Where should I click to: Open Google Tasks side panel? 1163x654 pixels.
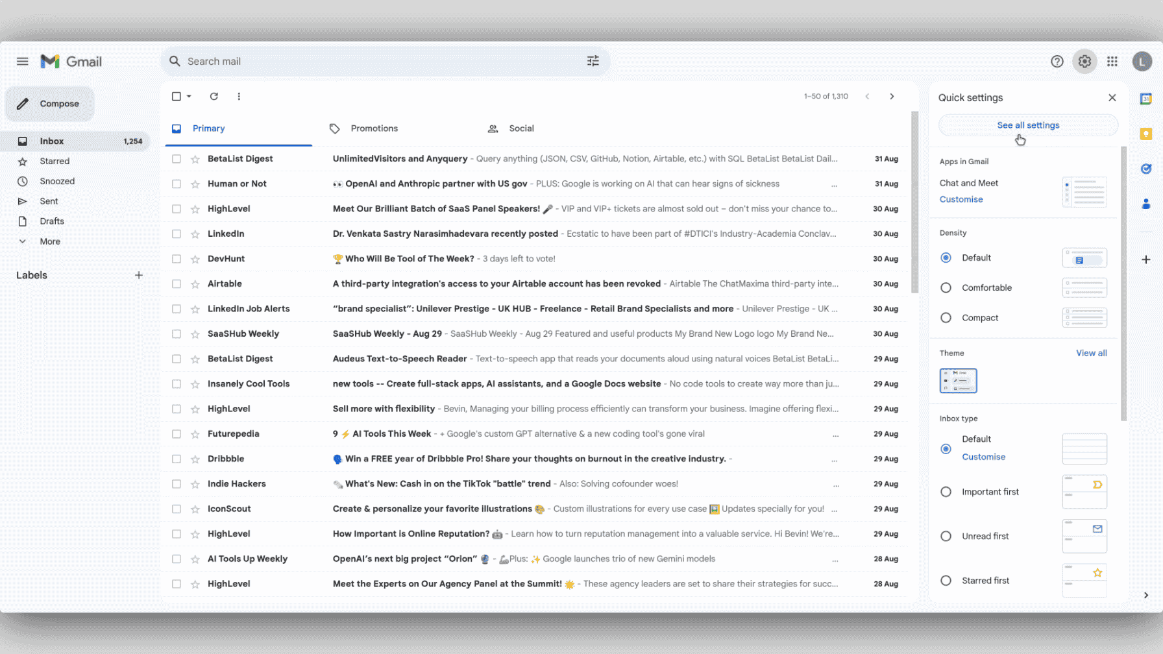pos(1146,169)
